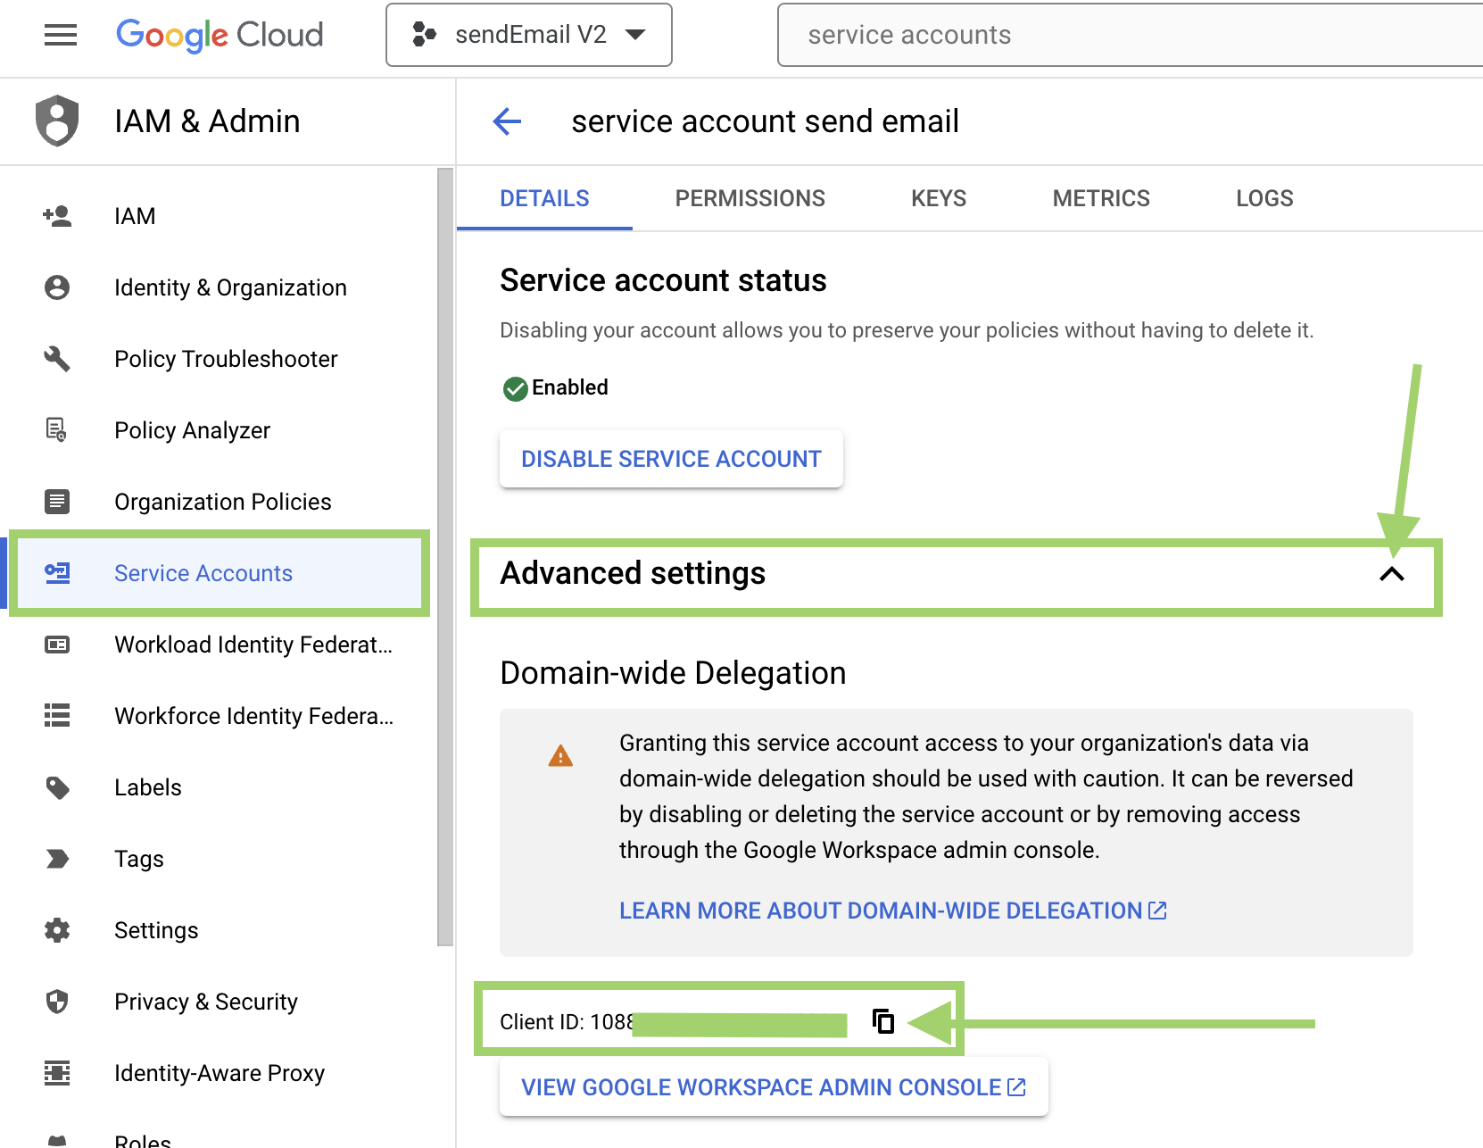Image resolution: width=1483 pixels, height=1148 pixels.
Task: Click the IAM add-person icon
Action: (x=57, y=216)
